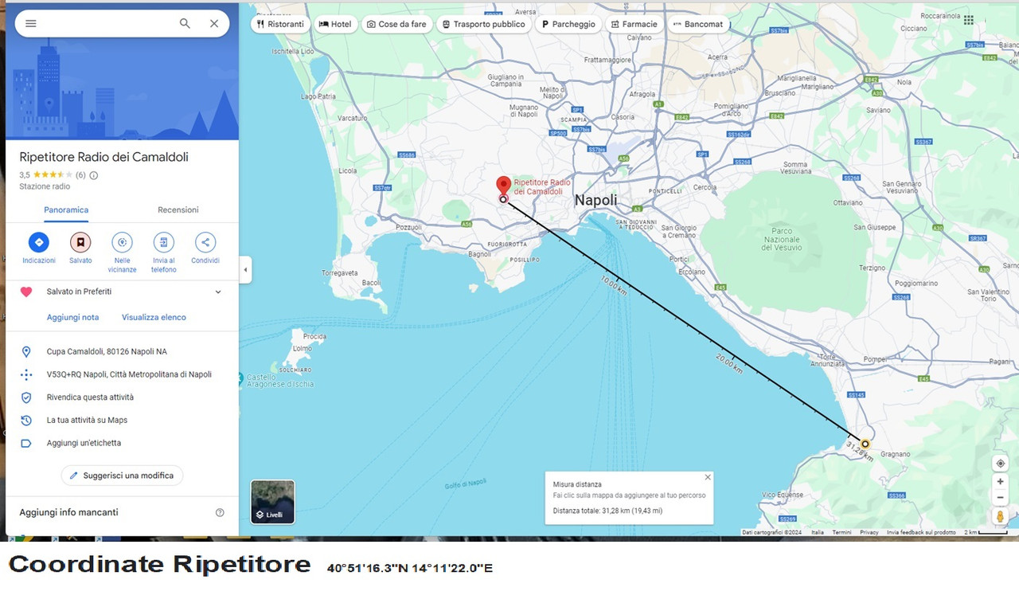Click the Gragnano label on map
The image size is (1019, 599).
896,454
